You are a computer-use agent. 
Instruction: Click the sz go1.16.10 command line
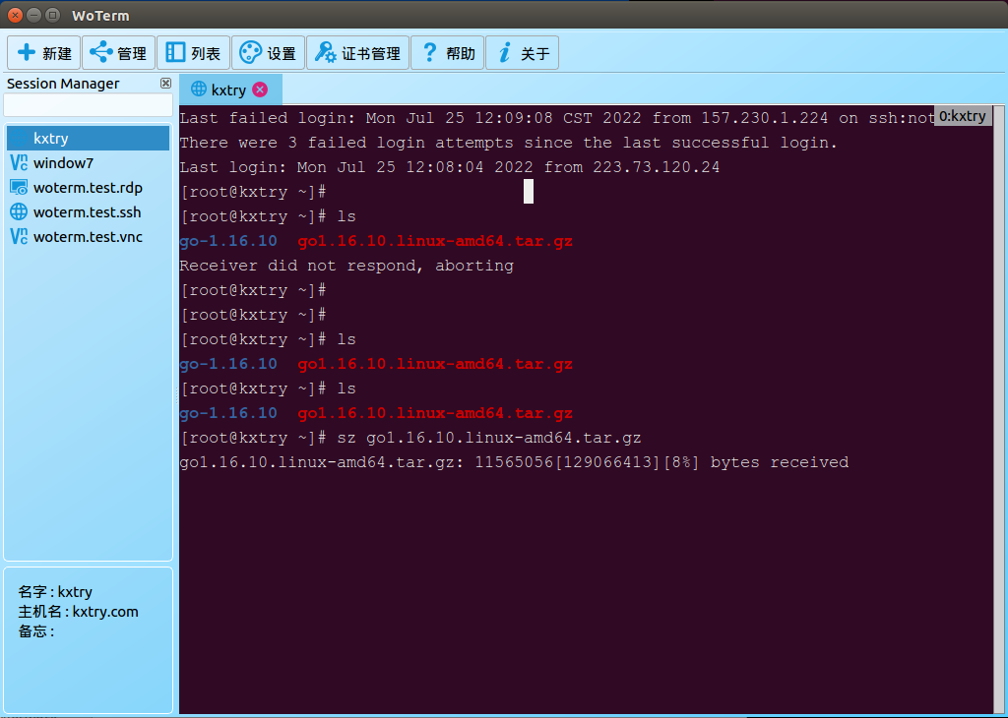click(x=410, y=438)
